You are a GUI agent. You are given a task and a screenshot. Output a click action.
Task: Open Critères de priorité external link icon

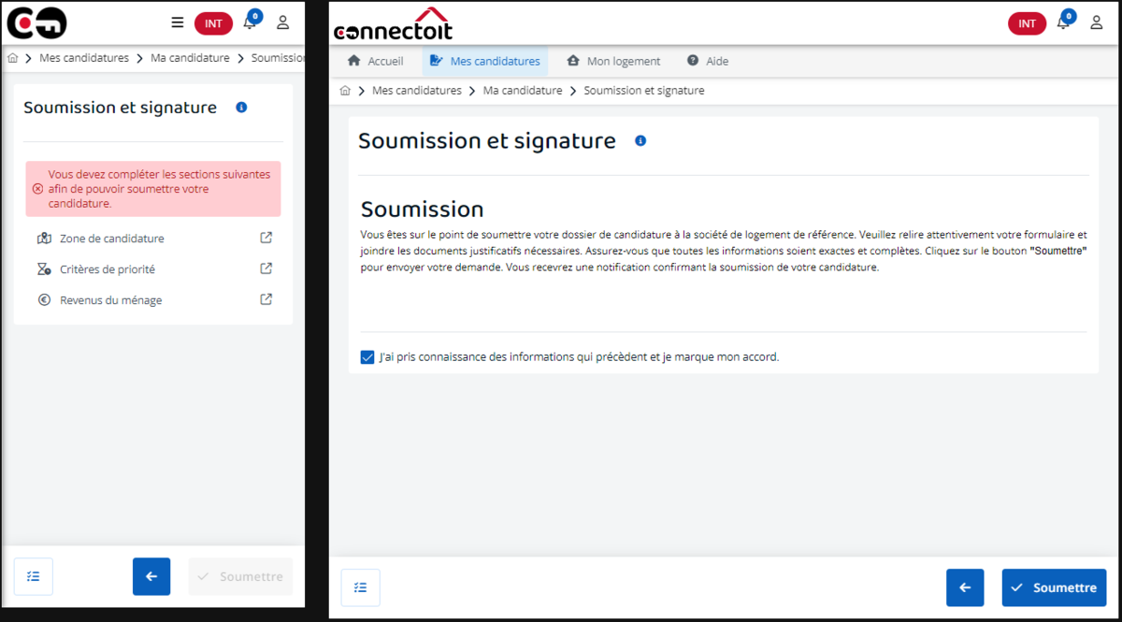[266, 268]
